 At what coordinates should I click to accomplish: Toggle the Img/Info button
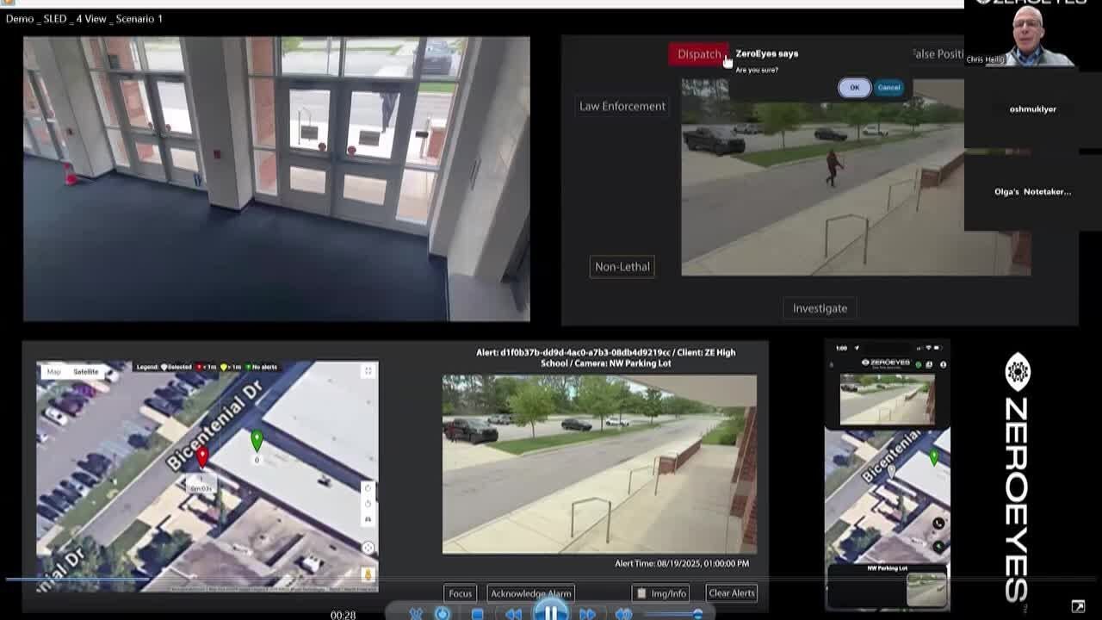point(661,593)
